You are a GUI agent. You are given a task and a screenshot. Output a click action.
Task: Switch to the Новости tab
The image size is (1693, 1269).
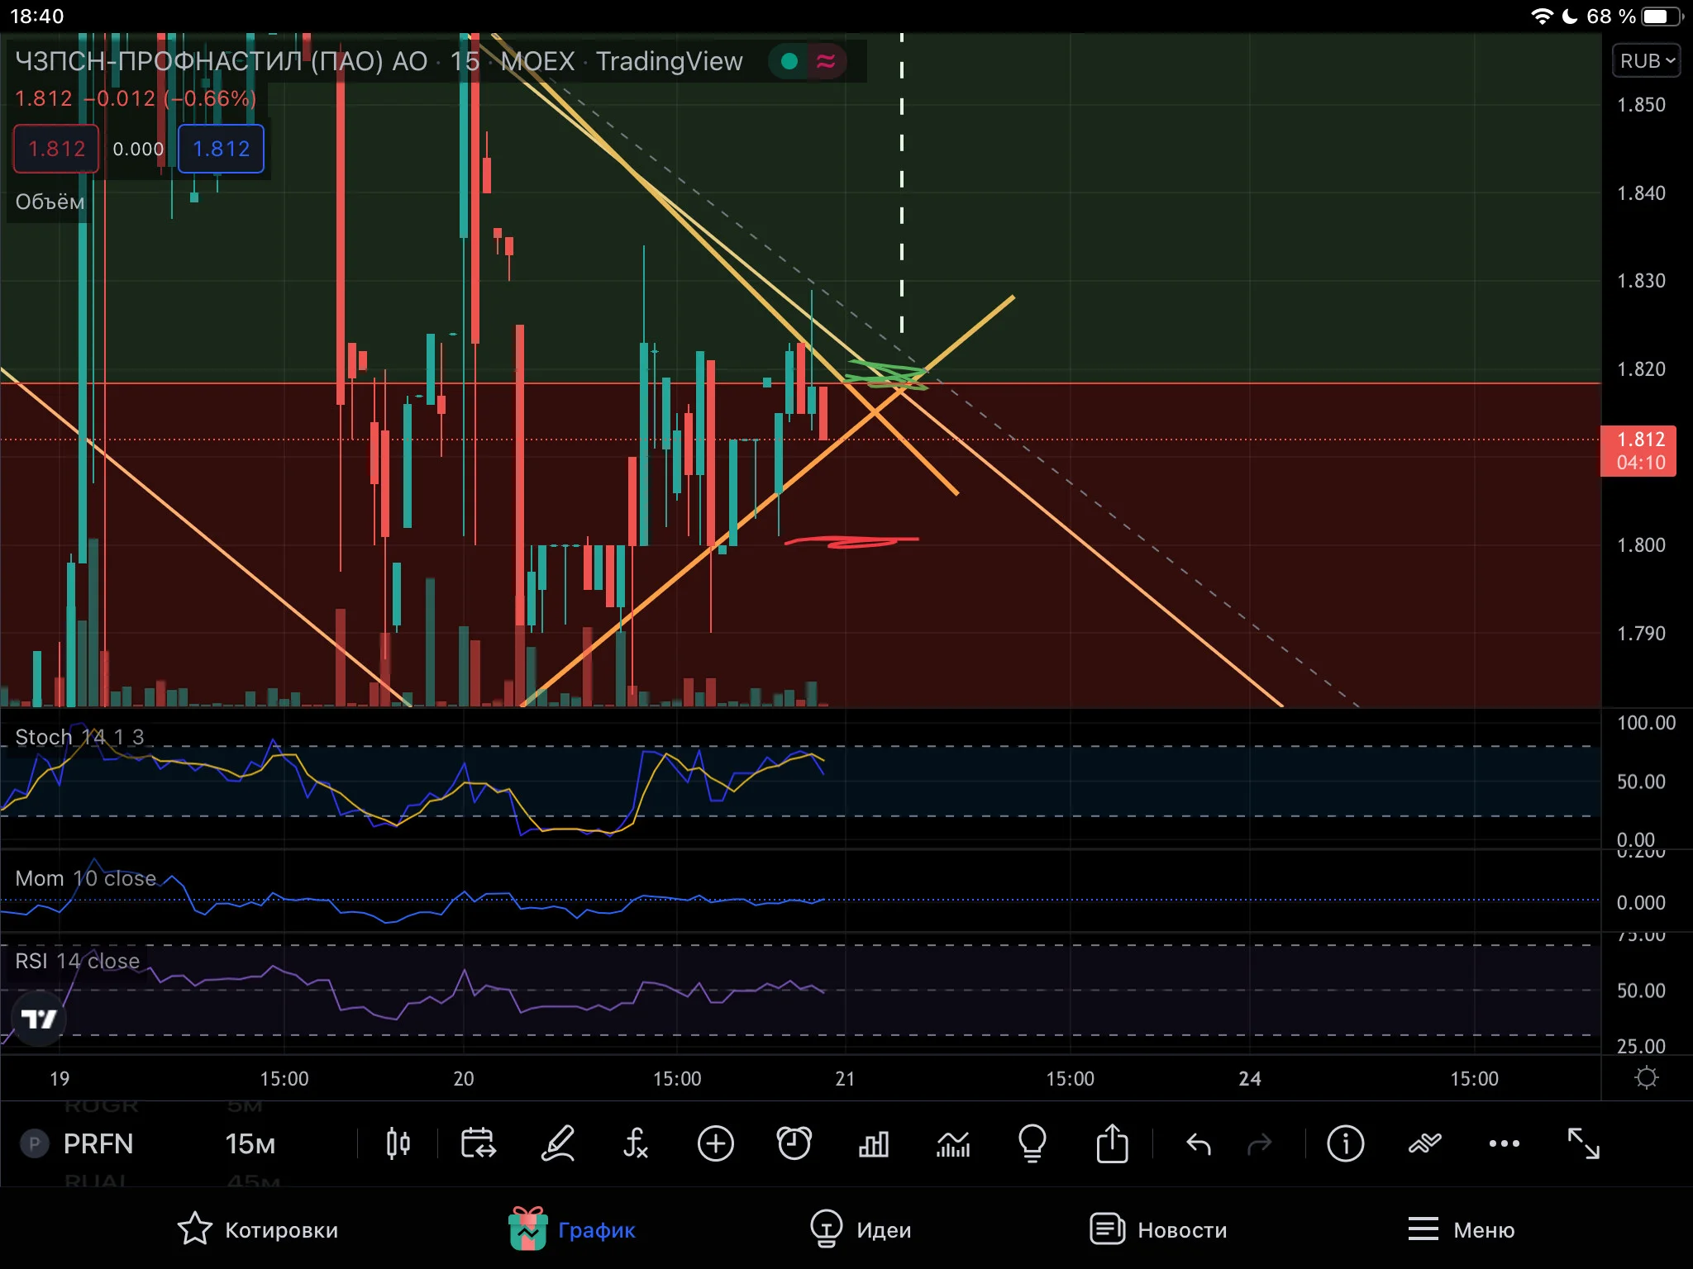click(x=1157, y=1230)
